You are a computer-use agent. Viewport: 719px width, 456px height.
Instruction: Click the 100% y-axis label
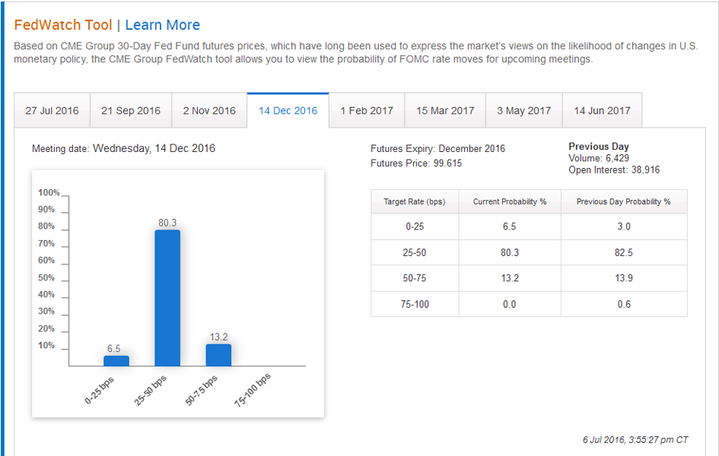tap(49, 193)
